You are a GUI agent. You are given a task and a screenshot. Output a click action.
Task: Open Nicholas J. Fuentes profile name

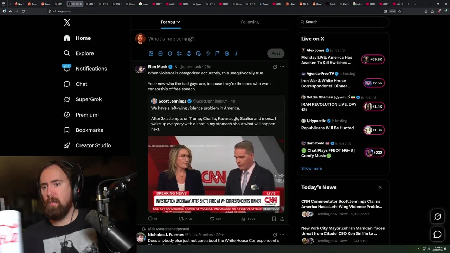pyautogui.click(x=166, y=235)
